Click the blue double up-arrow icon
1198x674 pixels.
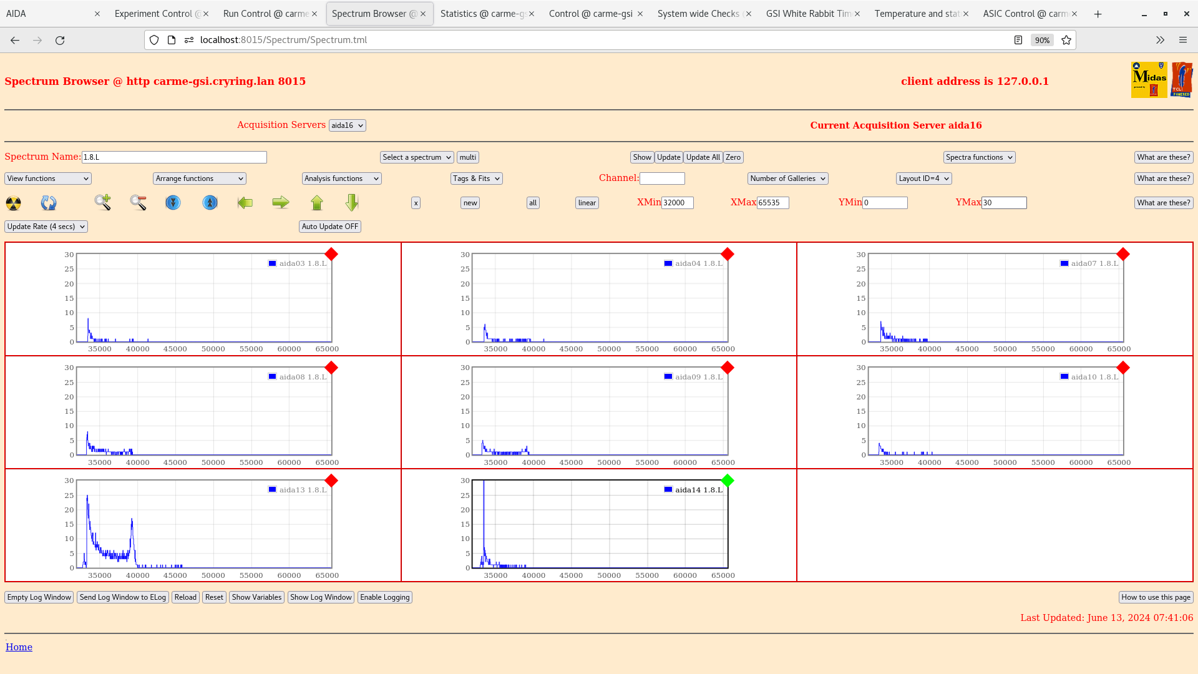[x=210, y=203]
